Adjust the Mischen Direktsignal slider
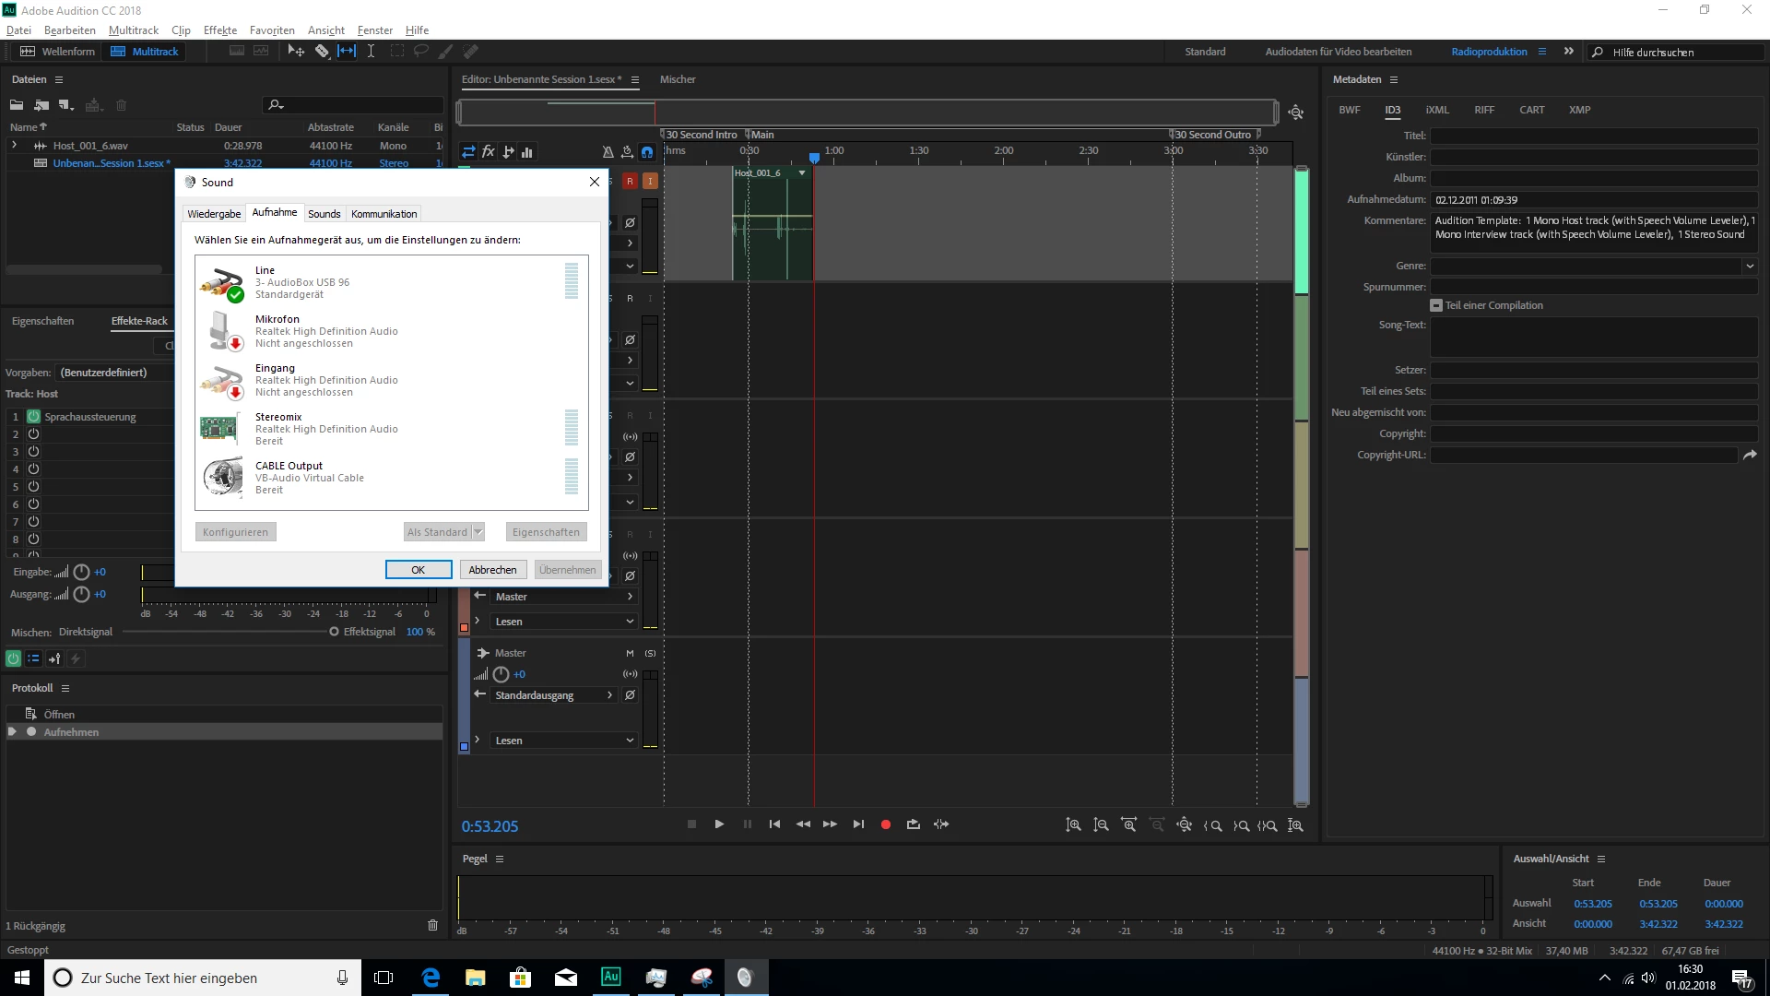Image resolution: width=1770 pixels, height=996 pixels. (334, 632)
